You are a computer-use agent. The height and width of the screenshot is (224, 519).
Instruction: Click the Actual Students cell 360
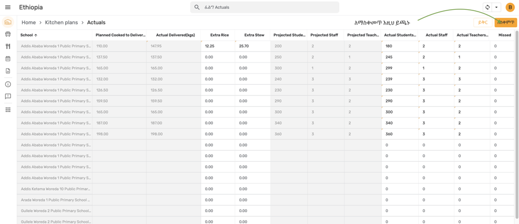[400, 134]
